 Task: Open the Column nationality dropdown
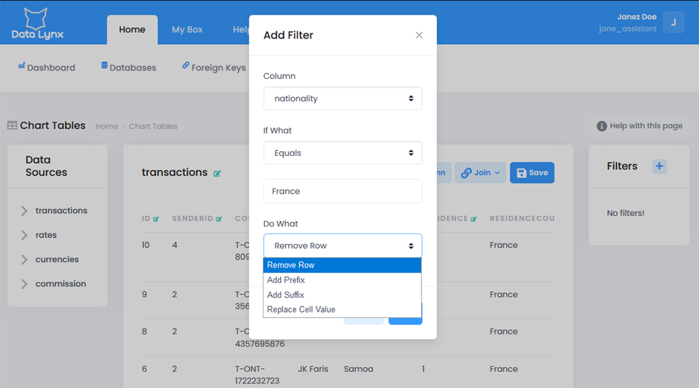(343, 99)
